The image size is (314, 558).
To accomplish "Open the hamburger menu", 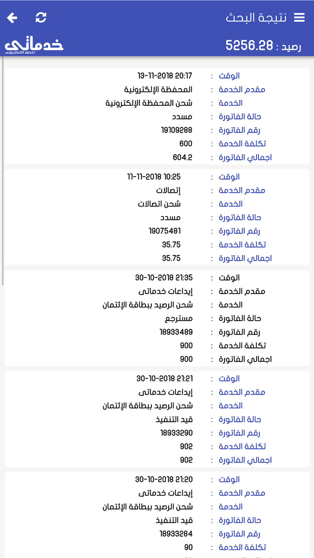I will [299, 18].
